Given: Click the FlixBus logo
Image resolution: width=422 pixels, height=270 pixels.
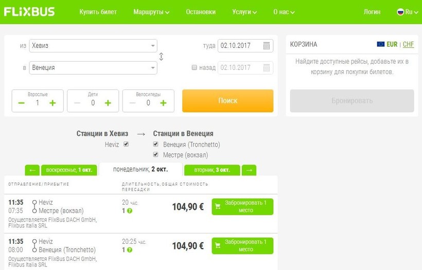Looking at the screenshot, I should pyautogui.click(x=29, y=12).
